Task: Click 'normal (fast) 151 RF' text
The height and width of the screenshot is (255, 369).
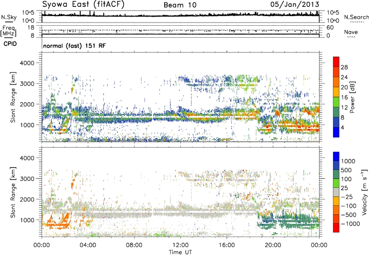Action: pyautogui.click(x=74, y=46)
